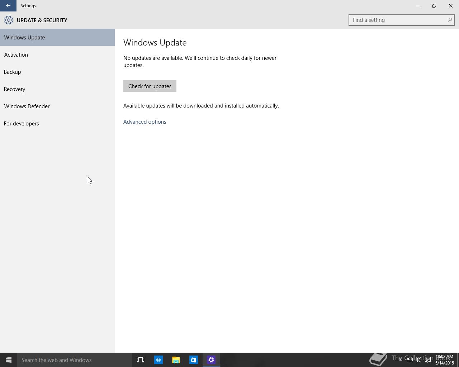Click the magnifier icon in Find a setting

pos(449,20)
